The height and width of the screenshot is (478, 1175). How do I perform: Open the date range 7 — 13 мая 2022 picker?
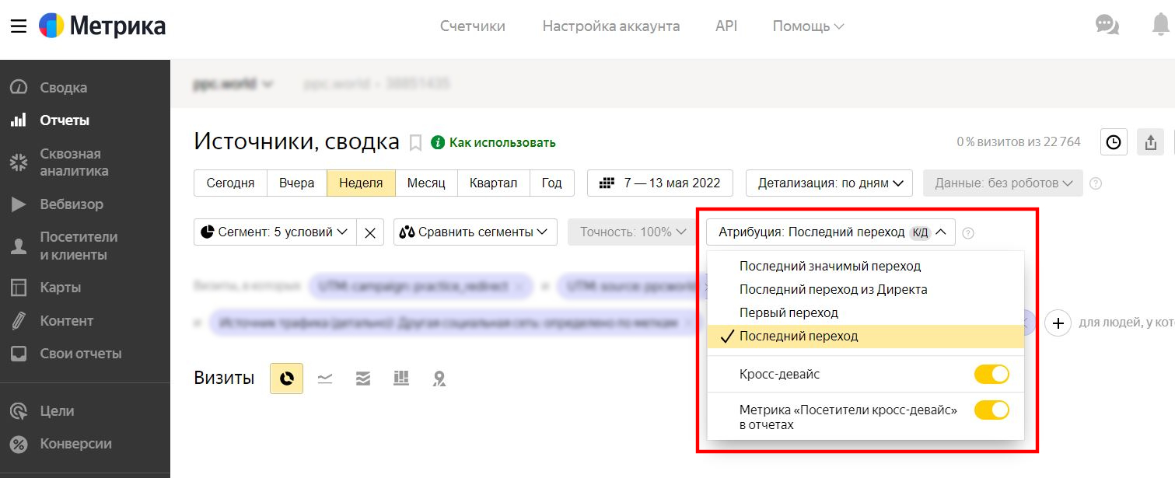pyautogui.click(x=659, y=183)
